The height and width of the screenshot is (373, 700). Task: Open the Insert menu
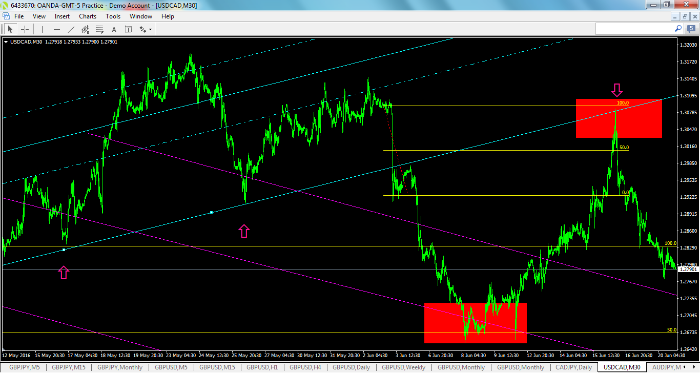pos(61,16)
